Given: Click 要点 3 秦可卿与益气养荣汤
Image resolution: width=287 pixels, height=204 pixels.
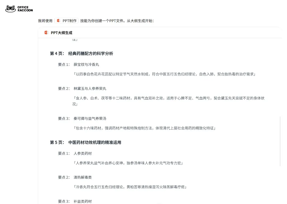Looking at the screenshot, I should tap(82, 118).
